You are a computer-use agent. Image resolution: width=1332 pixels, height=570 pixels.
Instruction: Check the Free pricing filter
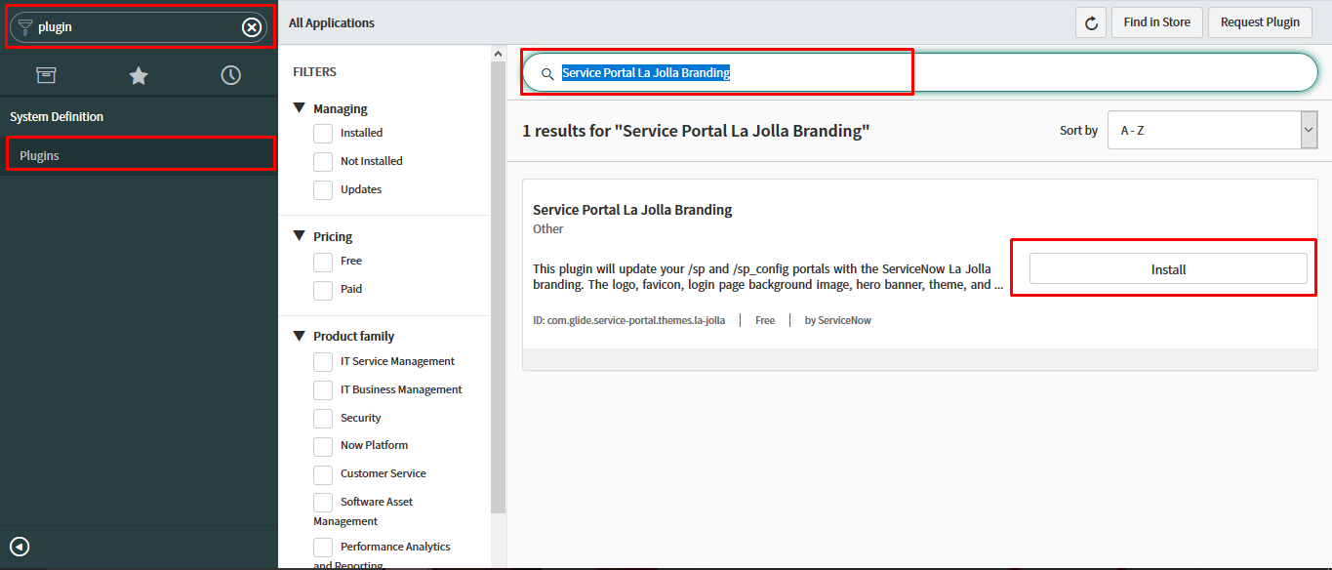pyautogui.click(x=323, y=261)
